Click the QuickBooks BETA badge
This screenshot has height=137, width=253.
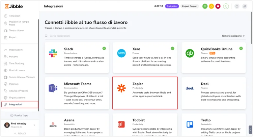coord(212,53)
